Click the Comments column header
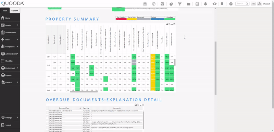Screen dimensions: 274x132 [117, 108]
